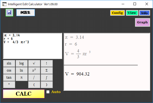Open the Config settings

(117, 13)
